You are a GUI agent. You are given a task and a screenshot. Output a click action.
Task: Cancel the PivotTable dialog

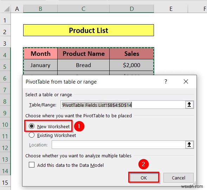coord(179,178)
